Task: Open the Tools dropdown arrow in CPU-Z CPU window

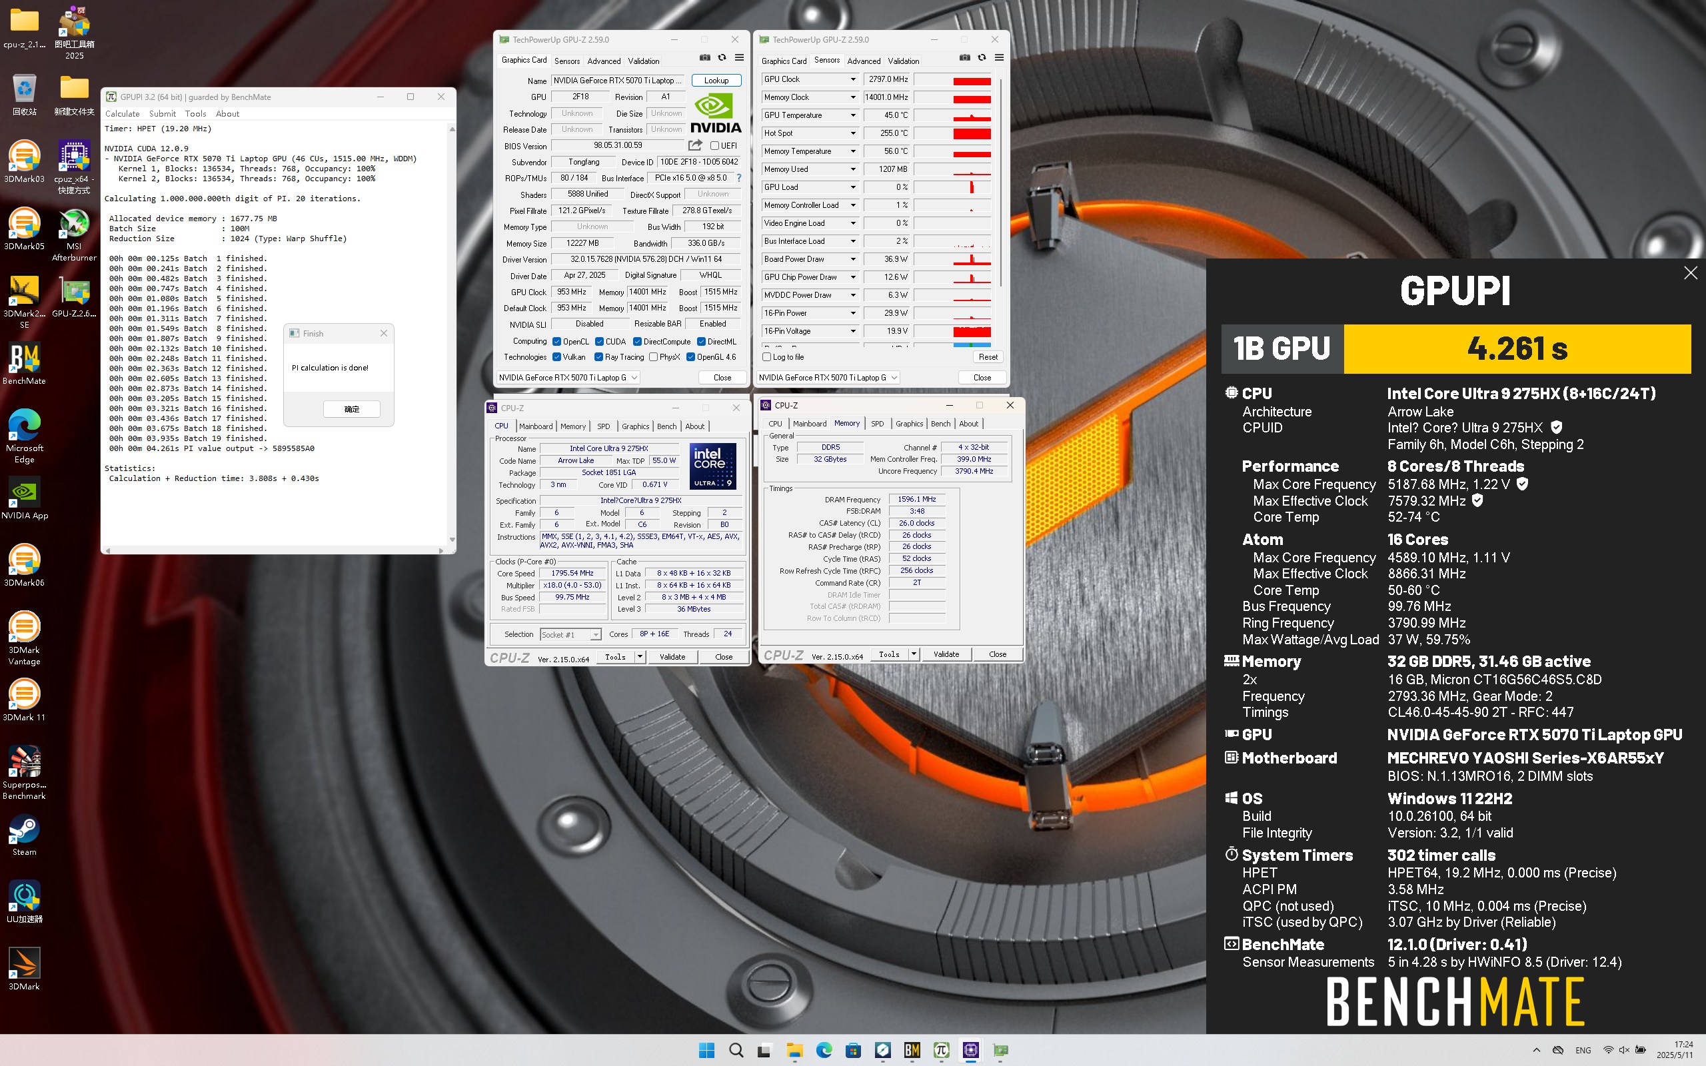Action: pyautogui.click(x=640, y=657)
